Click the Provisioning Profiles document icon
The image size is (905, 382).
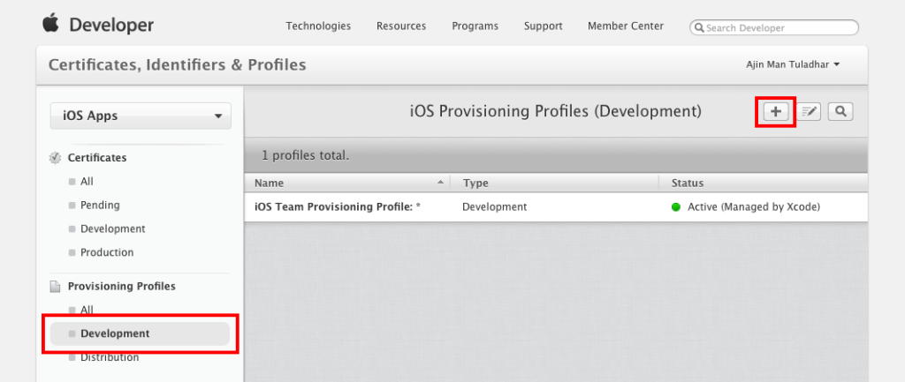point(56,287)
